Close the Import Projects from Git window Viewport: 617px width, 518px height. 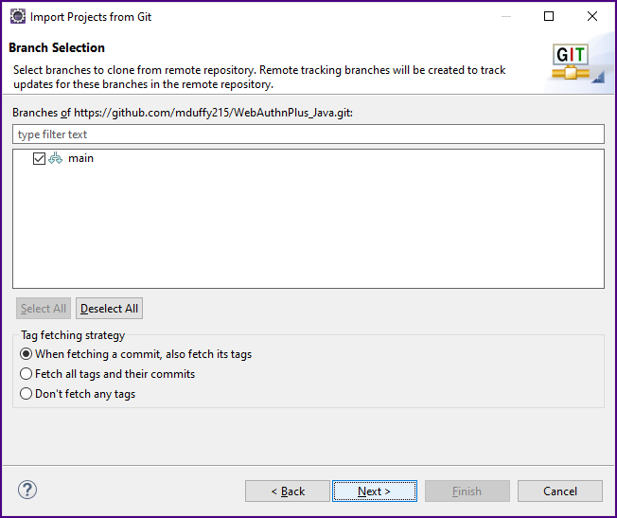click(592, 16)
